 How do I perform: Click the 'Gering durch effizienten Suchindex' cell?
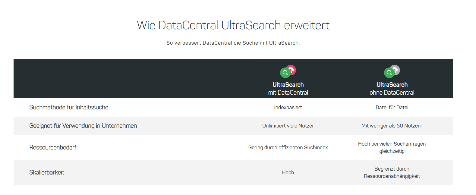coord(288,147)
